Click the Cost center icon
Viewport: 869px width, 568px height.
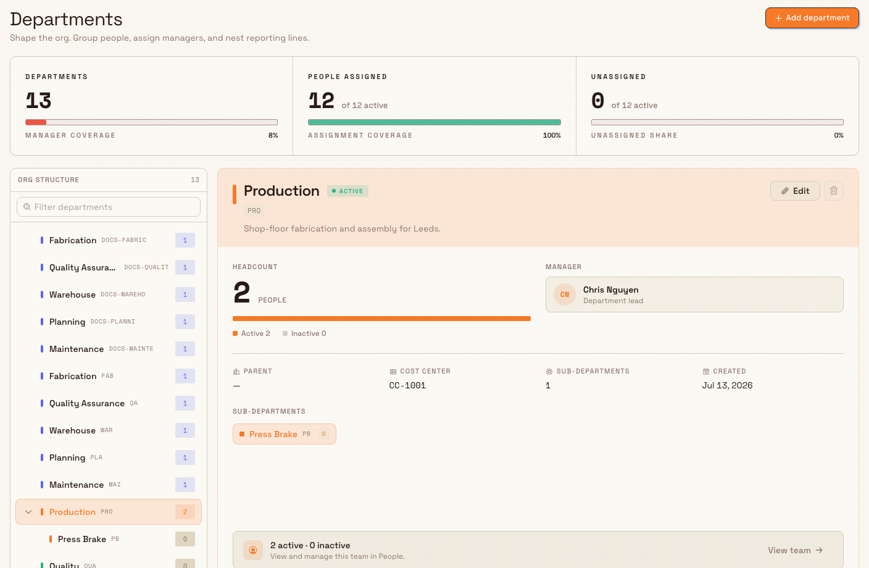click(393, 372)
